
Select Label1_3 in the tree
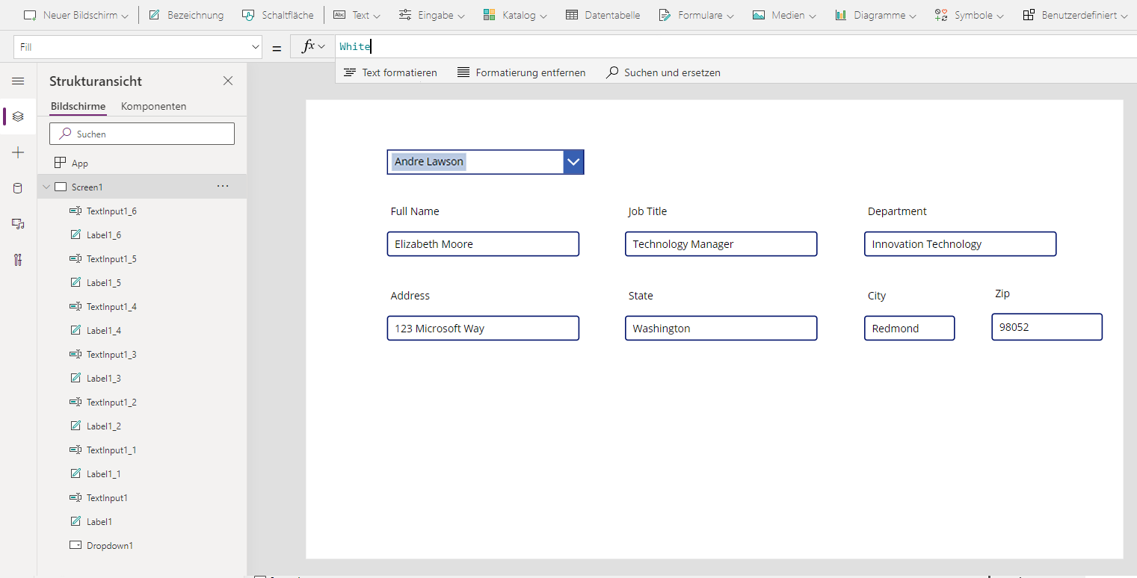point(104,378)
